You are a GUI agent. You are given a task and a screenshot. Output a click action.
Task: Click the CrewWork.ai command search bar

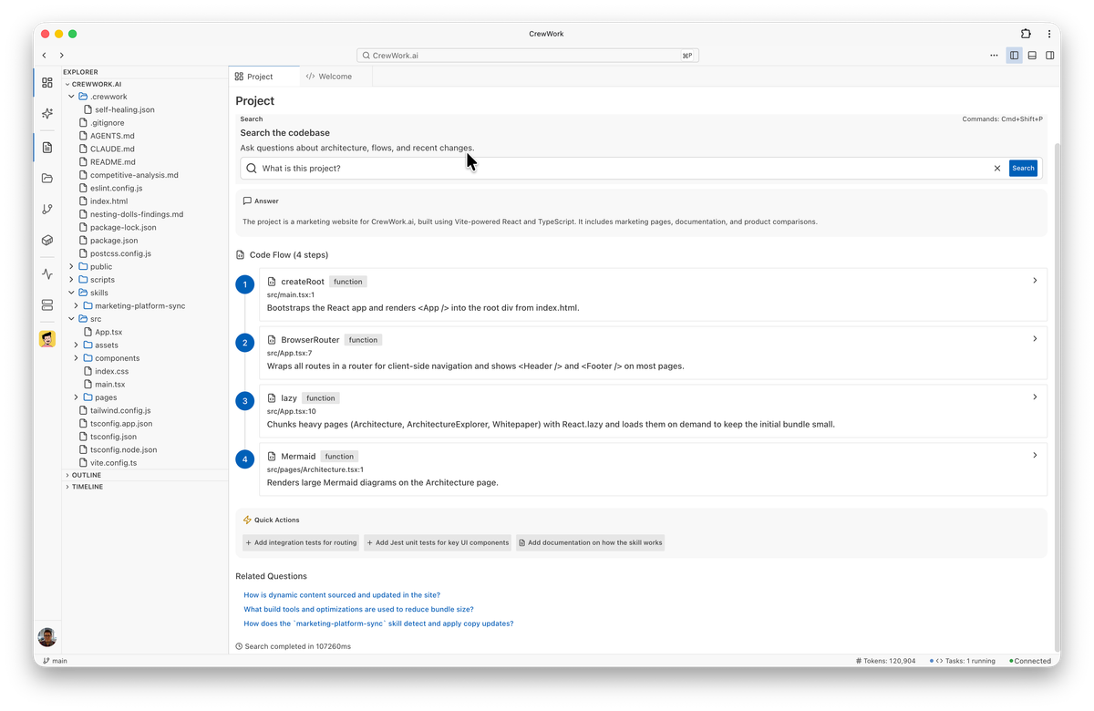pyautogui.click(x=528, y=56)
